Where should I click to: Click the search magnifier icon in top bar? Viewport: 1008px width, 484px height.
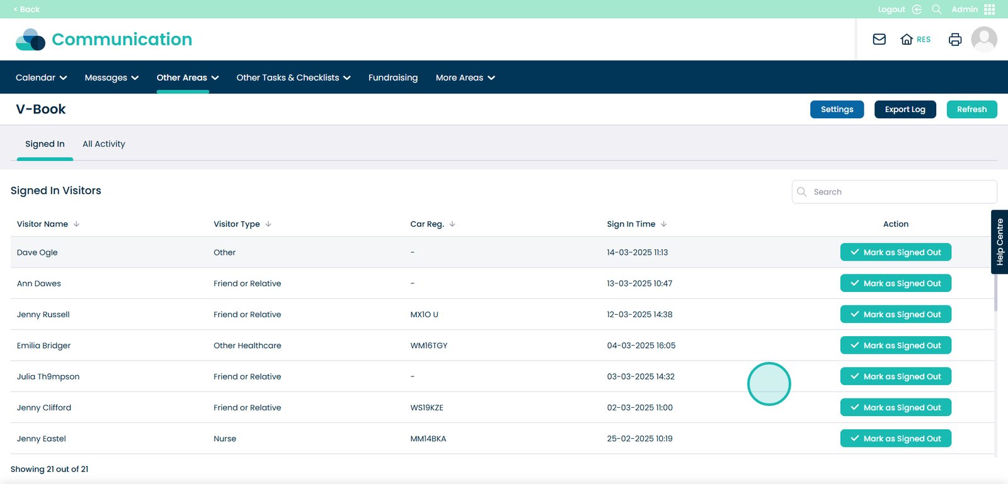click(936, 9)
